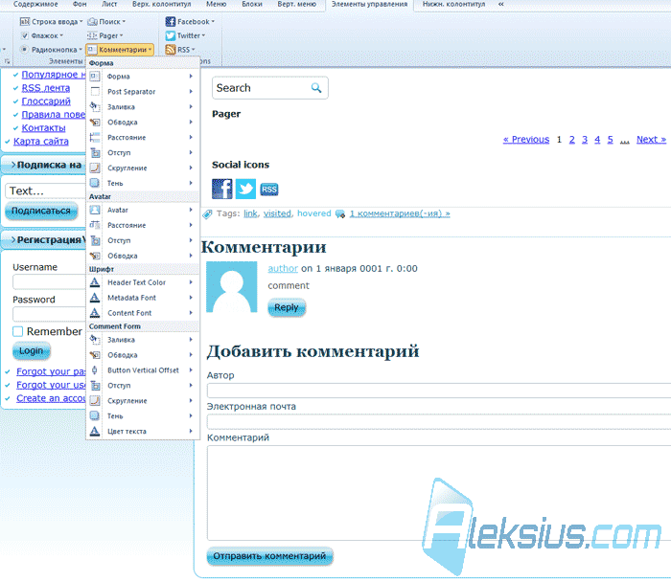
Task: Click Отправить комментарий button
Action: 269,556
